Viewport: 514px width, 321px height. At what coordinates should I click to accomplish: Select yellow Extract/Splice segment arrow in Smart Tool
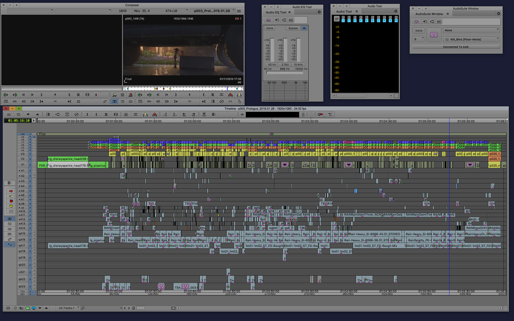[11, 196]
